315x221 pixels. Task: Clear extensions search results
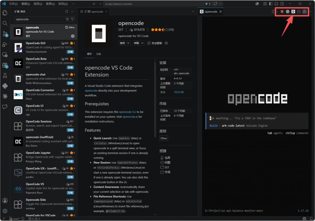(x=67, y=19)
